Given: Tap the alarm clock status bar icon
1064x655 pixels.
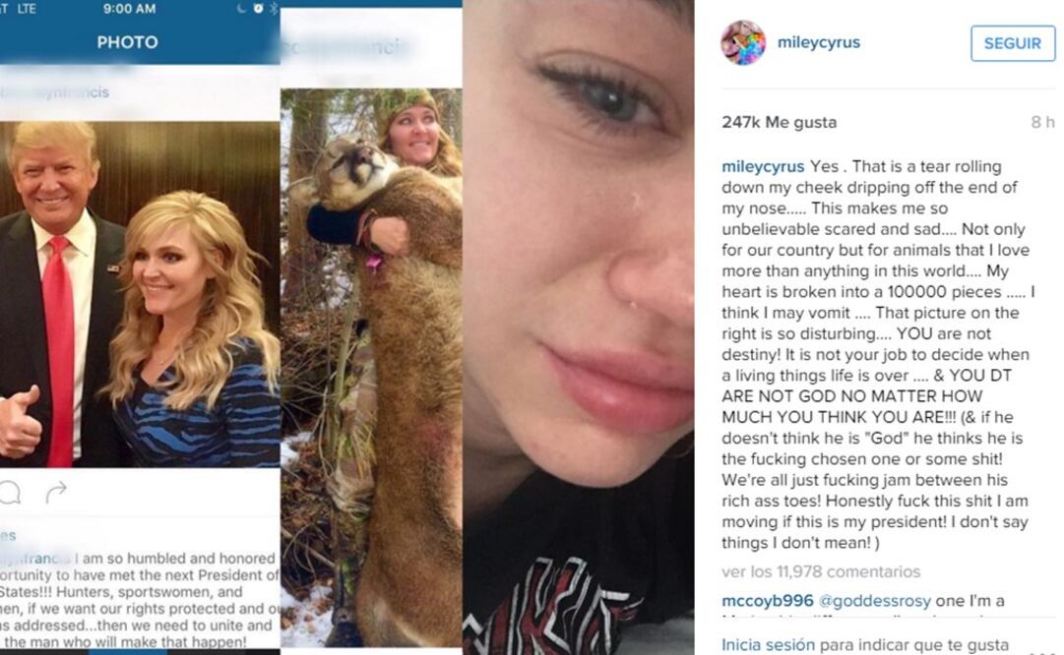Looking at the screenshot, I should [x=258, y=9].
